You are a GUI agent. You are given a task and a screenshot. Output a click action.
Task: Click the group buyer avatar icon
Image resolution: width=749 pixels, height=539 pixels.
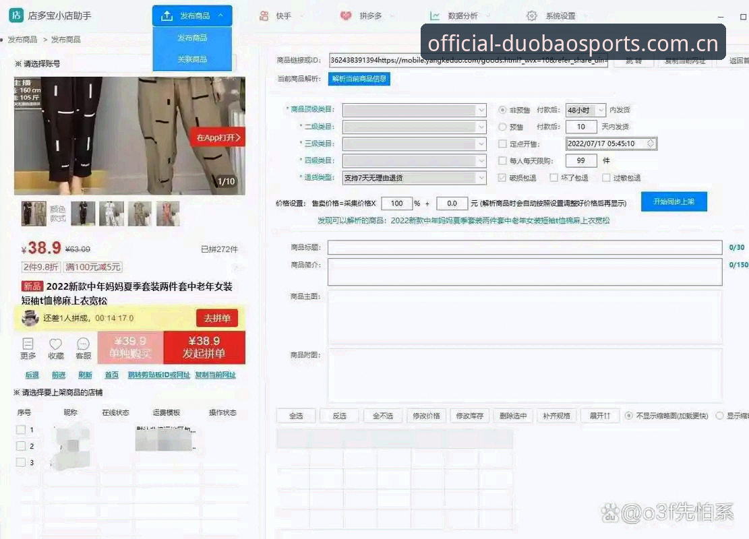point(30,318)
